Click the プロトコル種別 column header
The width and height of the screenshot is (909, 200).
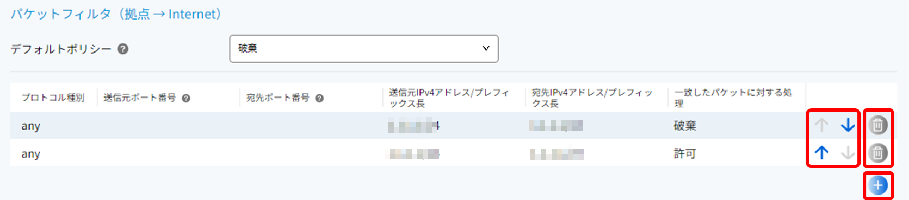pyautogui.click(x=53, y=98)
